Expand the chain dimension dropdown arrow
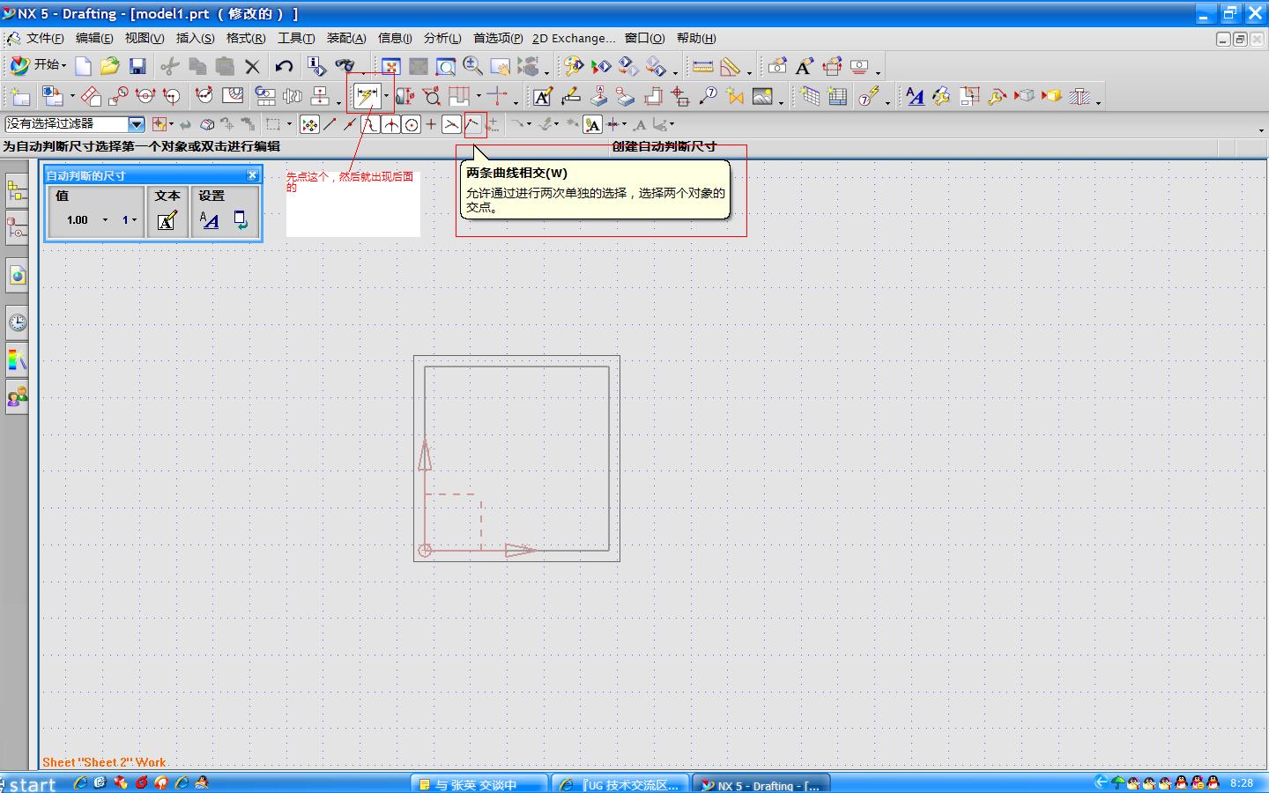1269x793 pixels. (479, 96)
